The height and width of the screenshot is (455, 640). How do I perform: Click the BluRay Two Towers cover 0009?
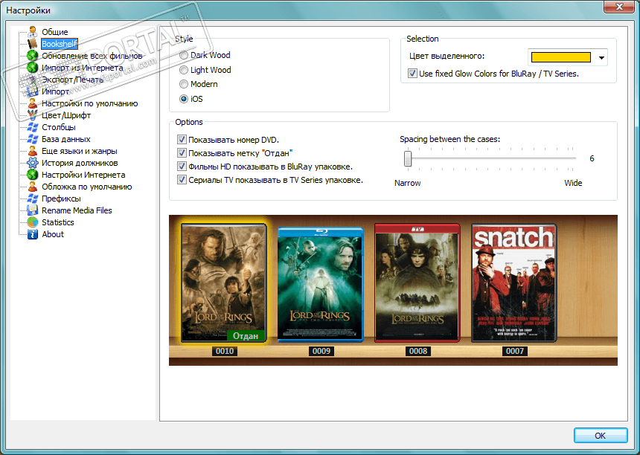[321, 284]
